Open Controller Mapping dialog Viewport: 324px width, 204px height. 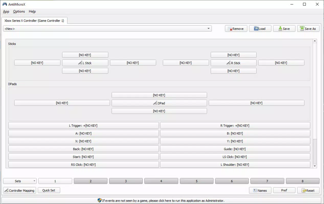click(x=19, y=190)
